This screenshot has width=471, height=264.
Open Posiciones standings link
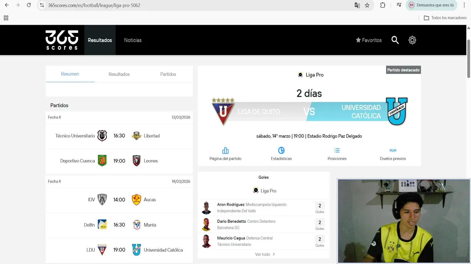coord(337,154)
